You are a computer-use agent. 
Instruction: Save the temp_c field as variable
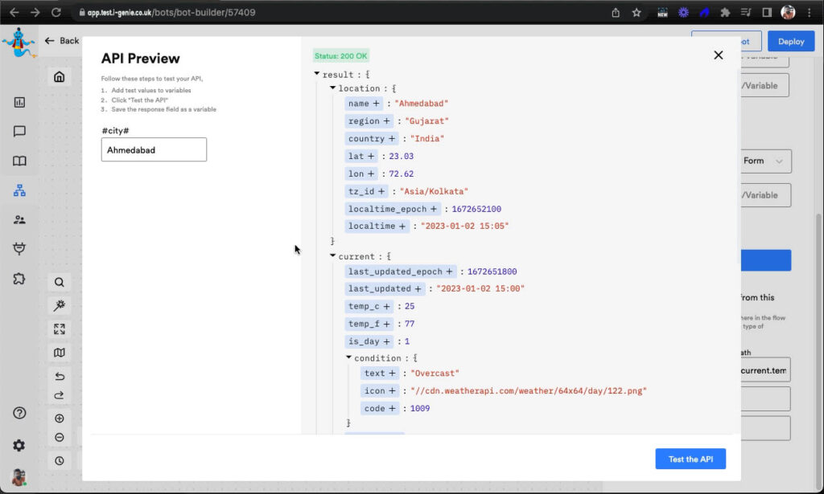(x=386, y=306)
